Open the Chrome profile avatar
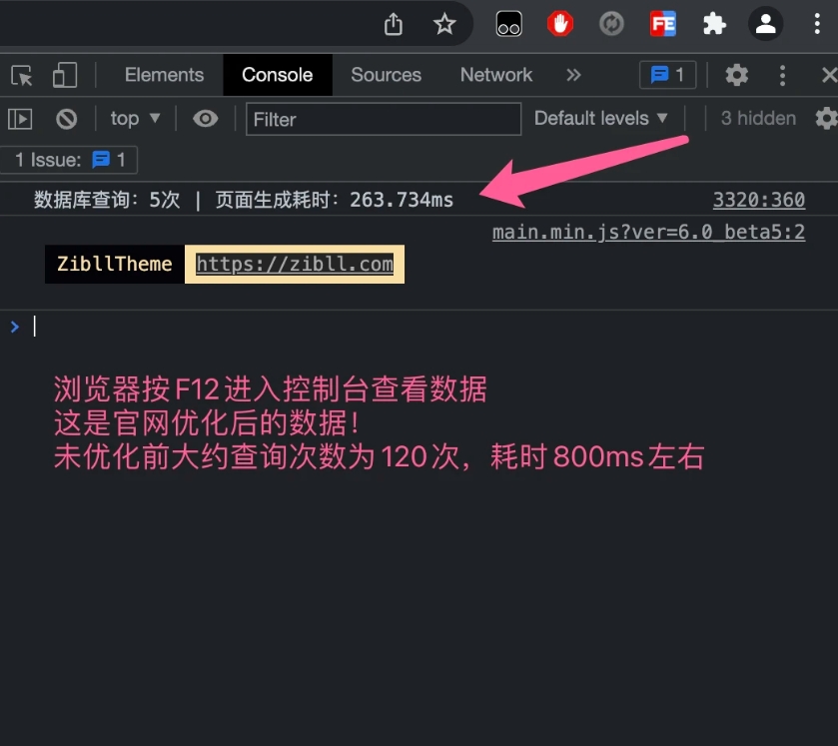The width and height of the screenshot is (838, 746). coord(765,24)
